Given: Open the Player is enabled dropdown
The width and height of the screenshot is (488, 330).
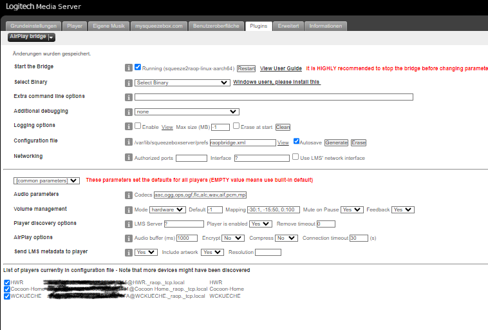Looking at the screenshot, I should click(261, 224).
